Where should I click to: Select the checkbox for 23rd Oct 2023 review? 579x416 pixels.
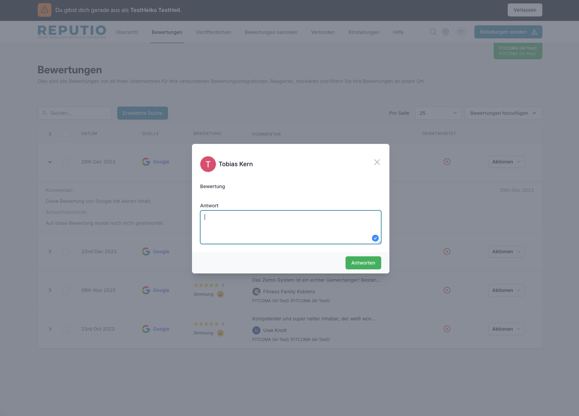[x=66, y=329]
